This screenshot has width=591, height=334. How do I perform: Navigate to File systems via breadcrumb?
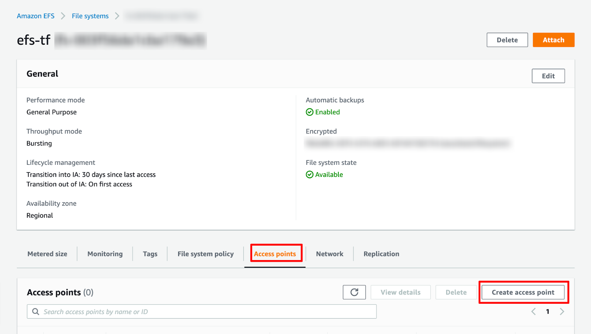click(90, 16)
